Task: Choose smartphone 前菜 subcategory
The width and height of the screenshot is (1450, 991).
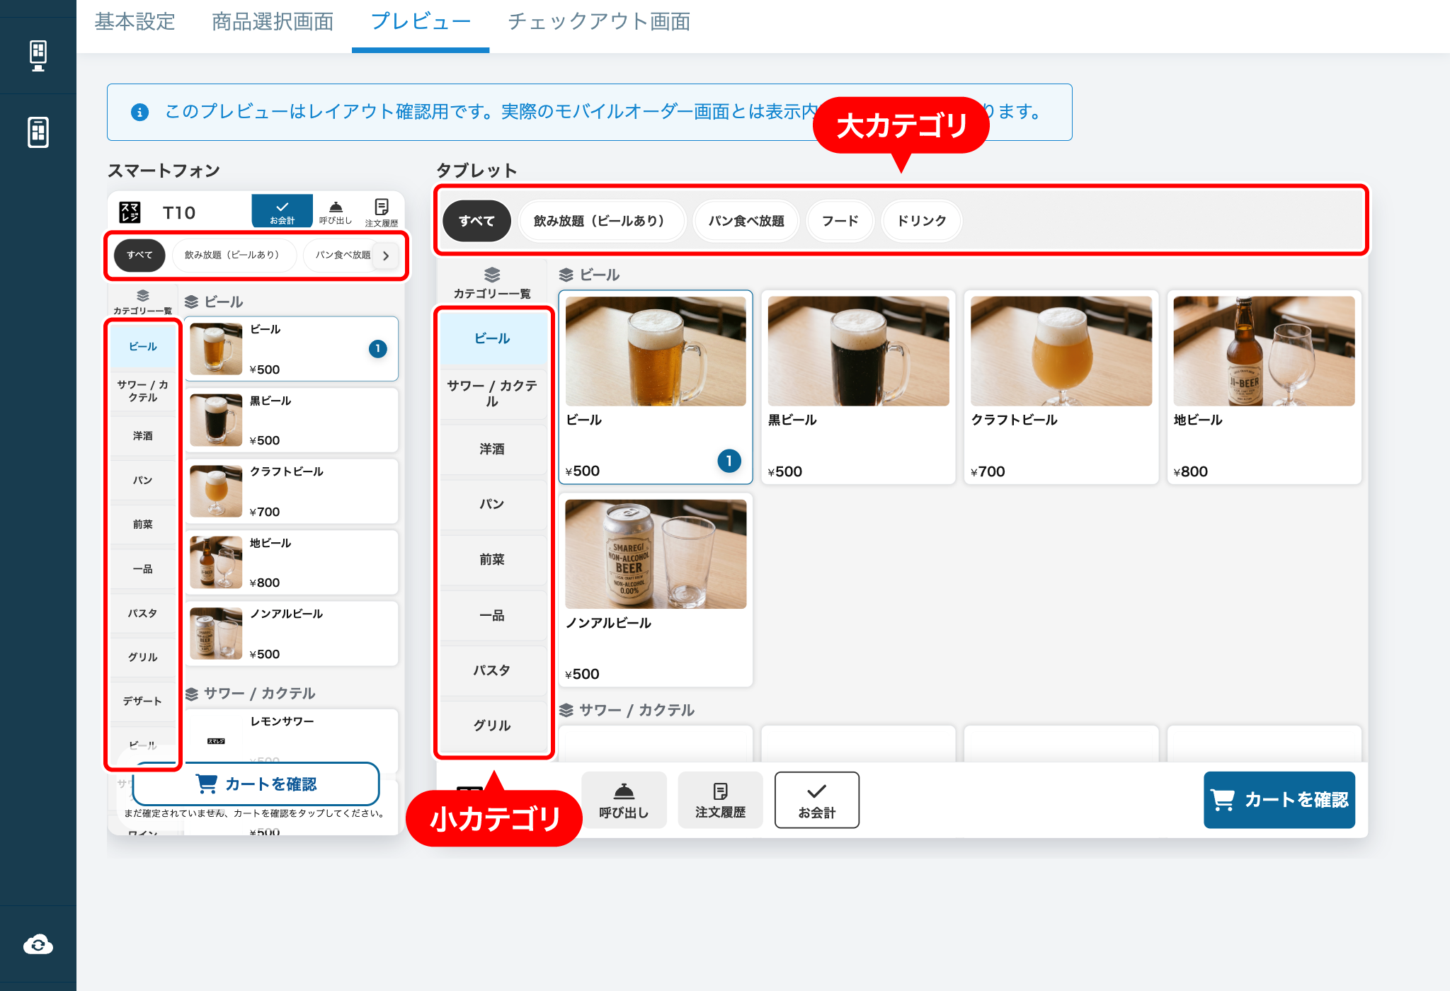Action: click(x=143, y=524)
